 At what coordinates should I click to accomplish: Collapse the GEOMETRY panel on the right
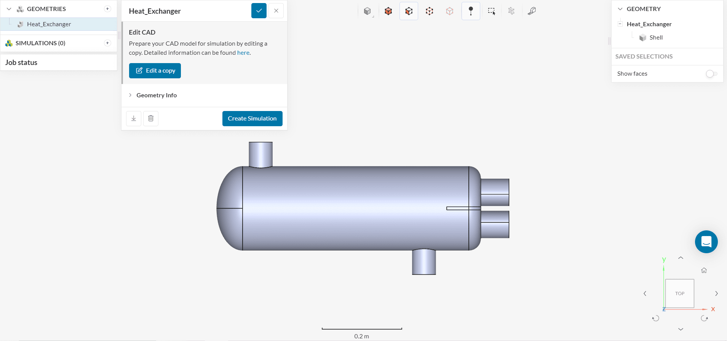coord(620,9)
